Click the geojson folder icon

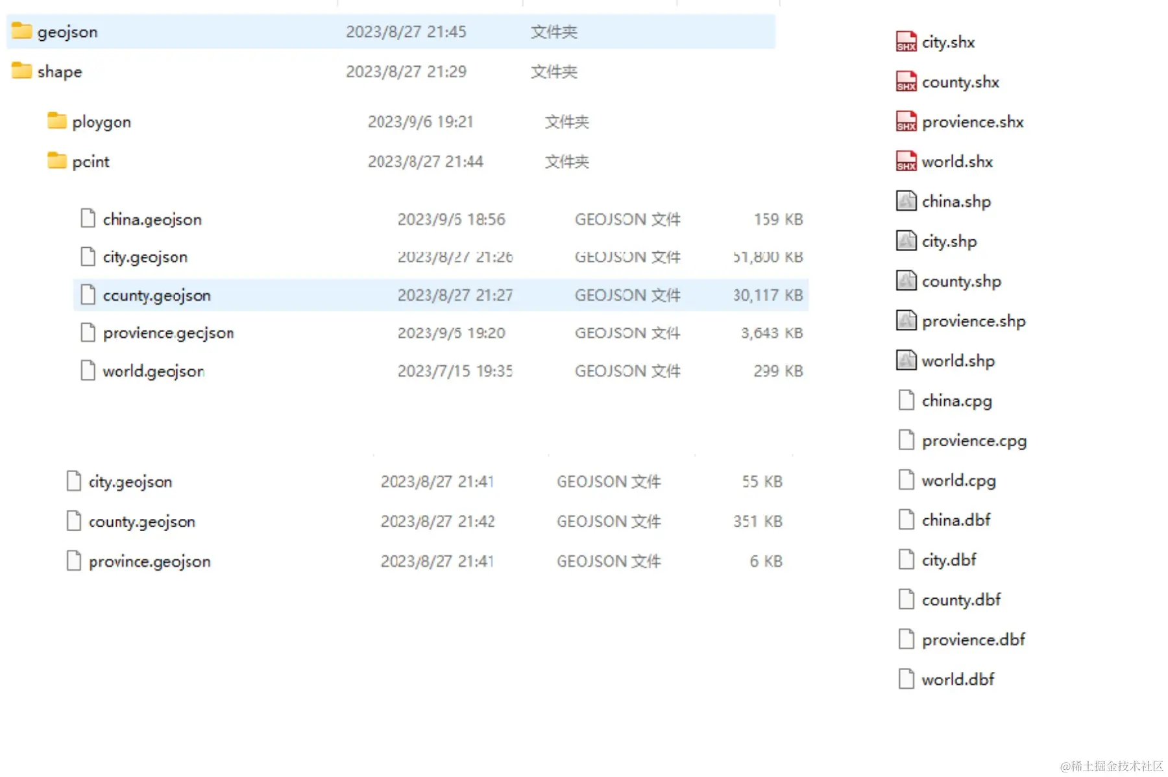(21, 31)
